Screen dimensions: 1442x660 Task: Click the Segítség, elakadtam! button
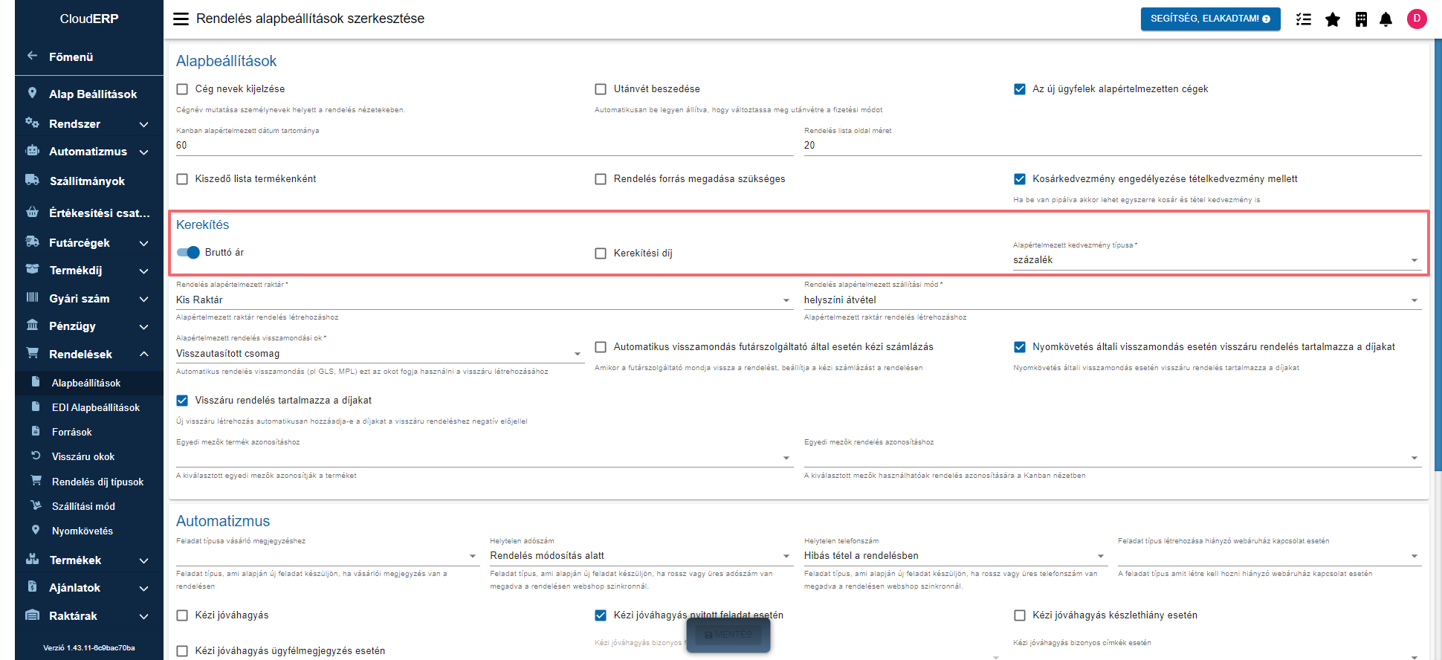1210,19
